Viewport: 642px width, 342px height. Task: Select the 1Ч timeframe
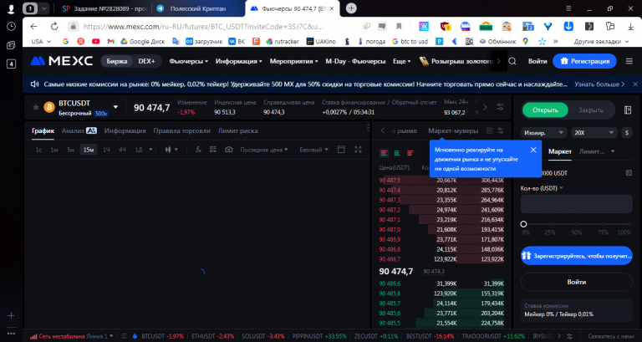point(106,150)
